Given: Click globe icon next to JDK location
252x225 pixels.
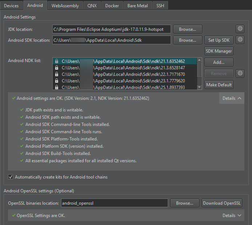Looking at the screenshot, I should pos(240,29).
